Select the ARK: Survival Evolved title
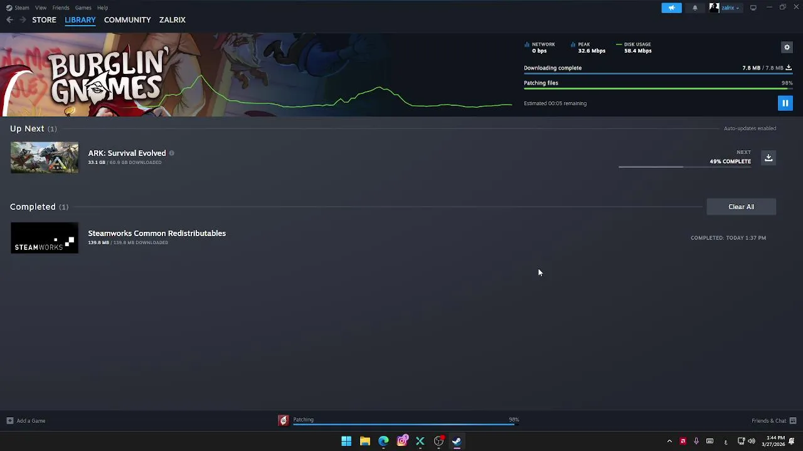Viewport: 803px width, 451px height. point(127,153)
